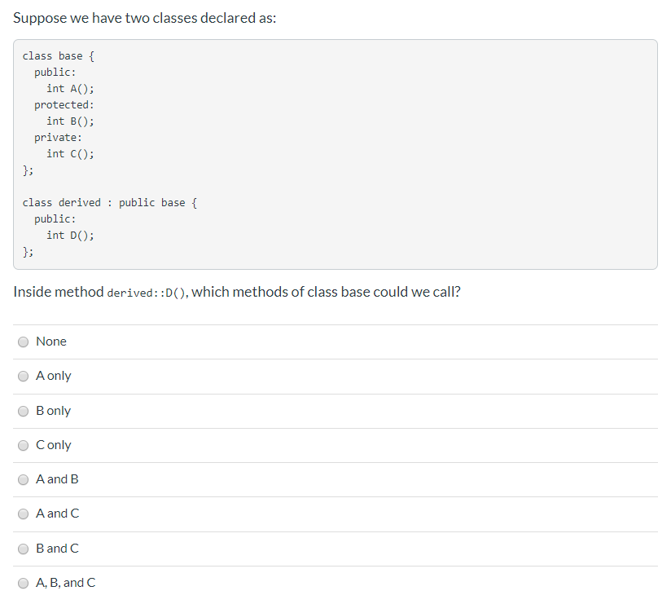
Task: Select the "B only" radio button
Action: pos(23,411)
